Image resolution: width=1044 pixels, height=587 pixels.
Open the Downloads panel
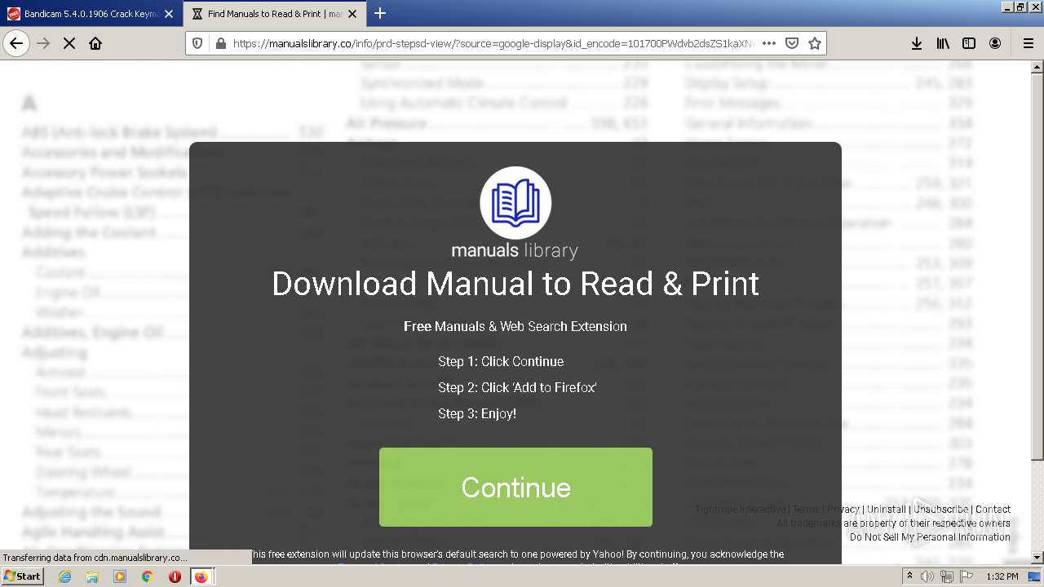tap(917, 43)
